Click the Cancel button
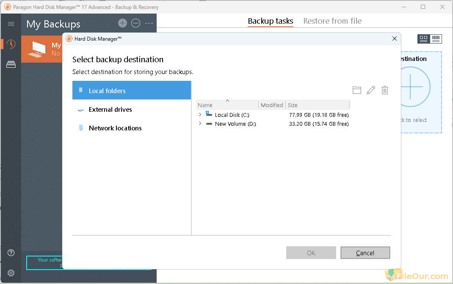 (x=365, y=253)
